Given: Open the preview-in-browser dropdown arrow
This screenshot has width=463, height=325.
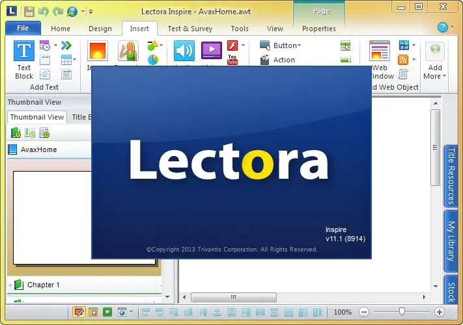Looking at the screenshot, I should coord(131,312).
